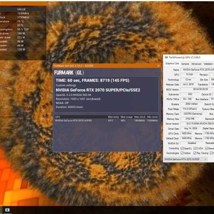This screenshot has height=214, width=214.
Task: Click the GPU Clock 1605 MHz field
Action: click(x=187, y=134)
